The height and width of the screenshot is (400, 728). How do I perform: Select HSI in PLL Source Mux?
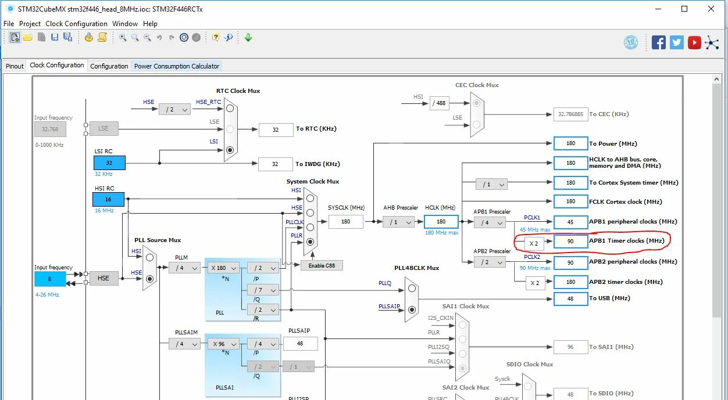click(150, 257)
